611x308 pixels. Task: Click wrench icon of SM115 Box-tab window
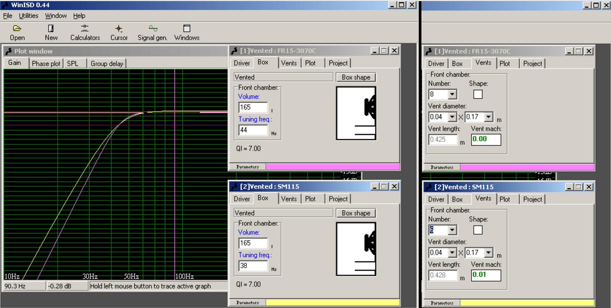point(234,187)
